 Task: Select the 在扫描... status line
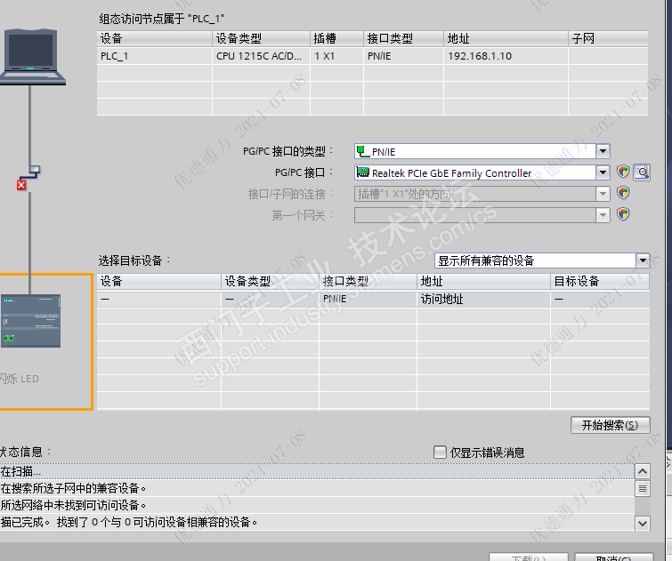(317, 471)
